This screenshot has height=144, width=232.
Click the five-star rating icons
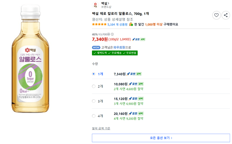(x=99, y=24)
